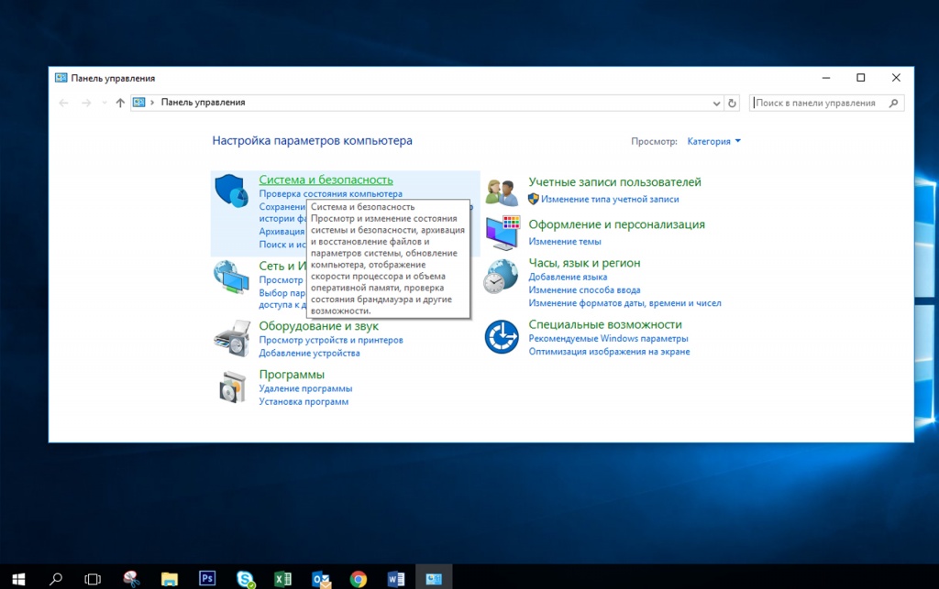Open Изменение форматов даты, времени и чисел

pos(624,303)
